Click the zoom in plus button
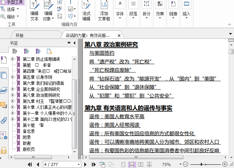This screenshot has height=168, width=234. point(225,164)
